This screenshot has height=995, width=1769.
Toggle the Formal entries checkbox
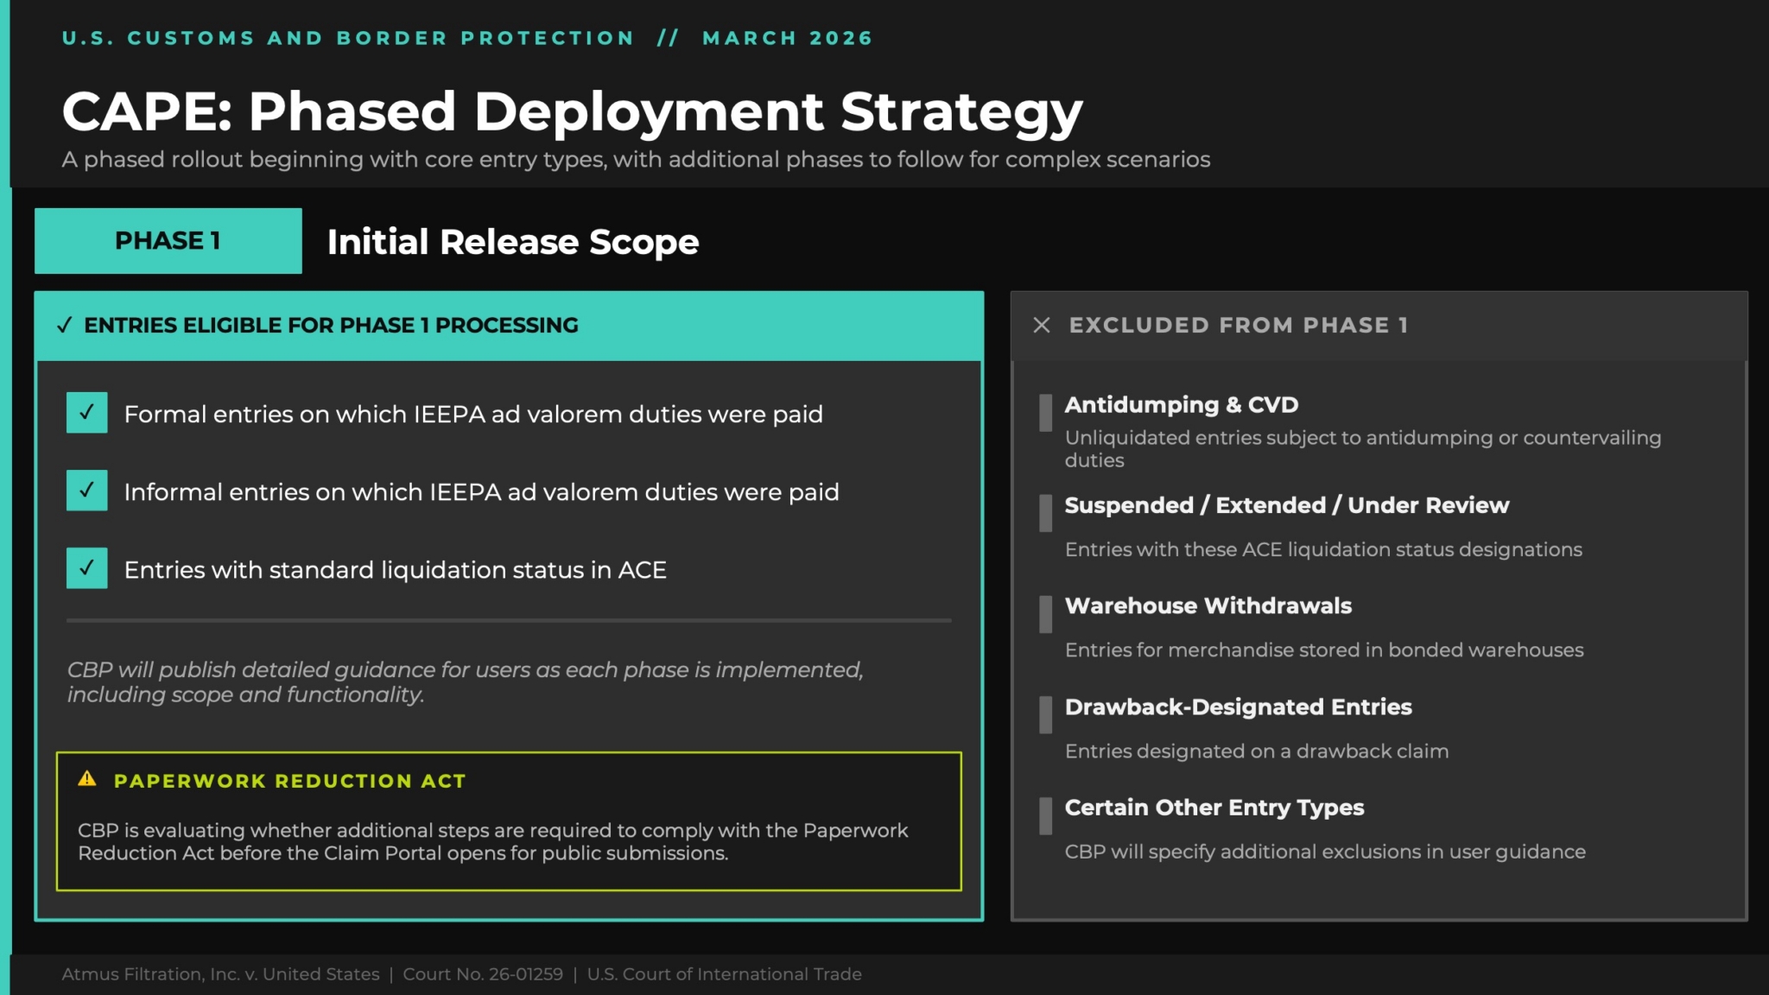(87, 413)
